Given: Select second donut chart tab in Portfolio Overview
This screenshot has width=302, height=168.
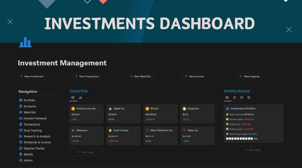Looking at the screenshot, I should click(242, 97).
